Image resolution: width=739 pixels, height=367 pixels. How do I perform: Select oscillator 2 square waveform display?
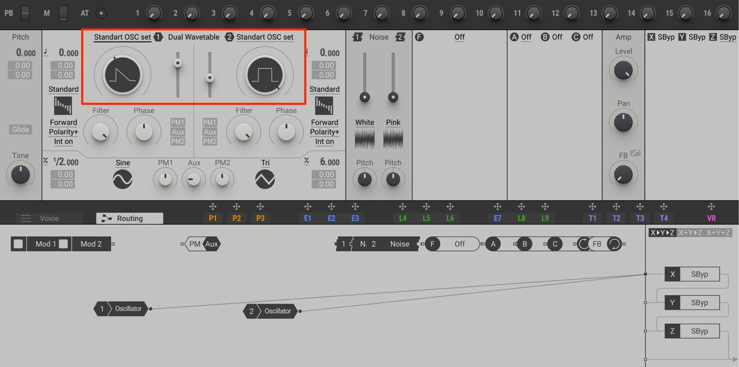(265, 75)
